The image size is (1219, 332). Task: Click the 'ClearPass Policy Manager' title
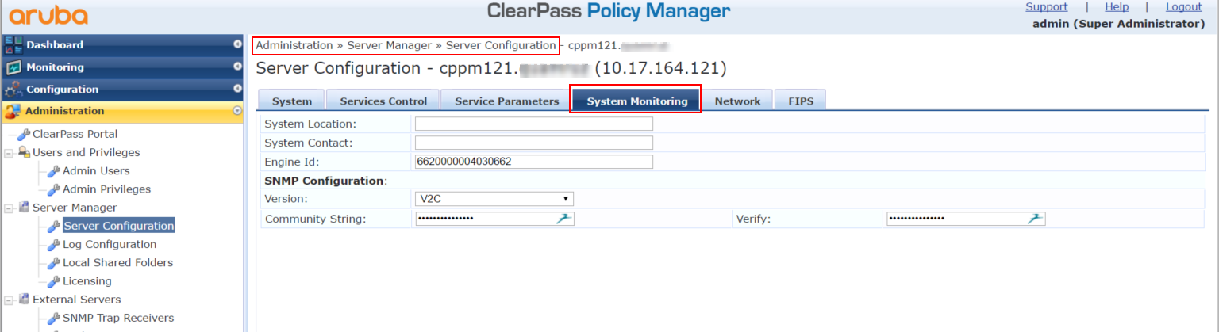coord(609,11)
